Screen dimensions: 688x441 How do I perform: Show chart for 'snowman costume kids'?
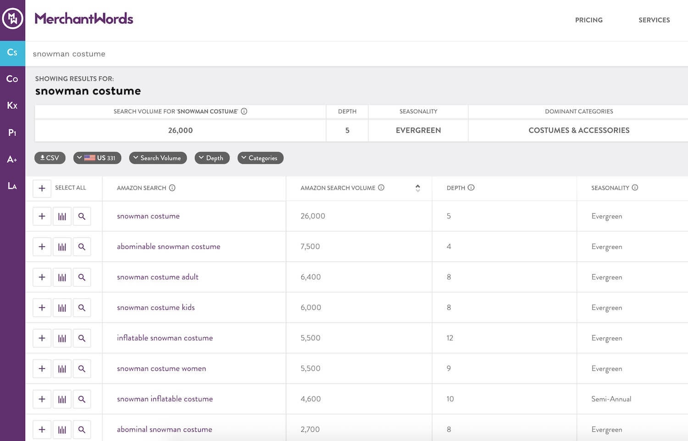[x=62, y=308]
